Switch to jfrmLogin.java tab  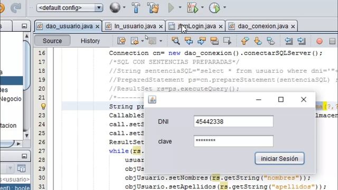point(195,26)
